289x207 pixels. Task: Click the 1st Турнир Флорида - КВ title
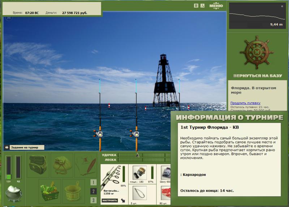tap(210, 127)
